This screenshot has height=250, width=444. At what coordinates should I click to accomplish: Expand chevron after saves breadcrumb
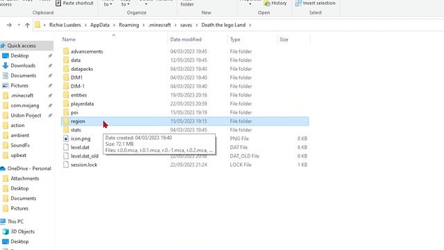point(196,25)
